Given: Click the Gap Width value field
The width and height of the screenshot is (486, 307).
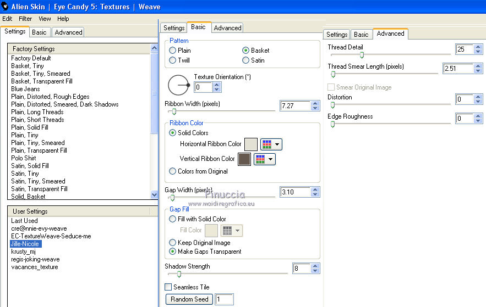Looking at the screenshot, I should [296, 192].
